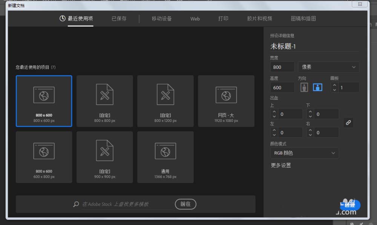Viewport: 377px width, 225px height.
Task: Click the 宽度 input field showing 800
Action: pyautogui.click(x=282, y=67)
